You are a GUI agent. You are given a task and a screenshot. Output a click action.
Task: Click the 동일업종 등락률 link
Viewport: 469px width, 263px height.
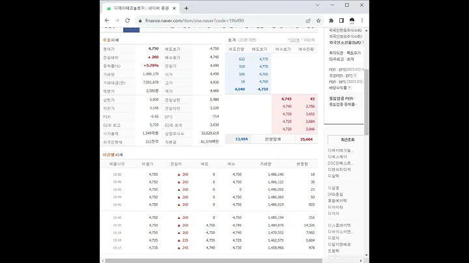point(343,104)
